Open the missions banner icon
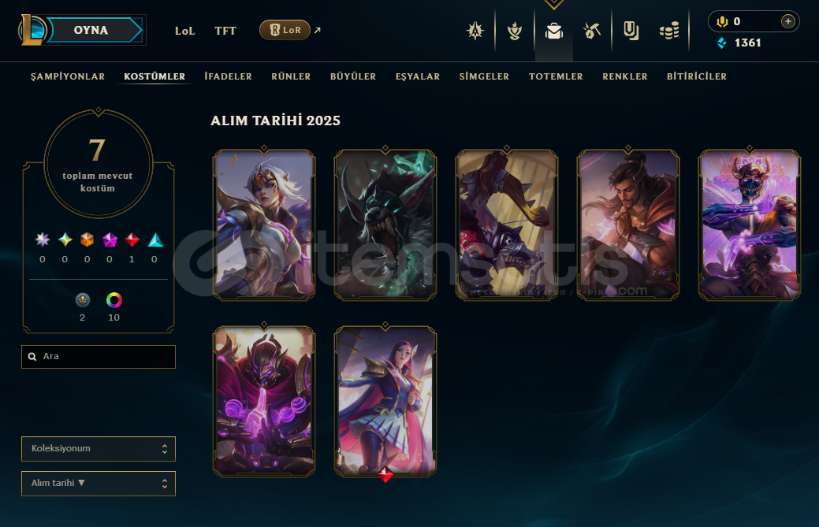The image size is (819, 527). (631, 31)
